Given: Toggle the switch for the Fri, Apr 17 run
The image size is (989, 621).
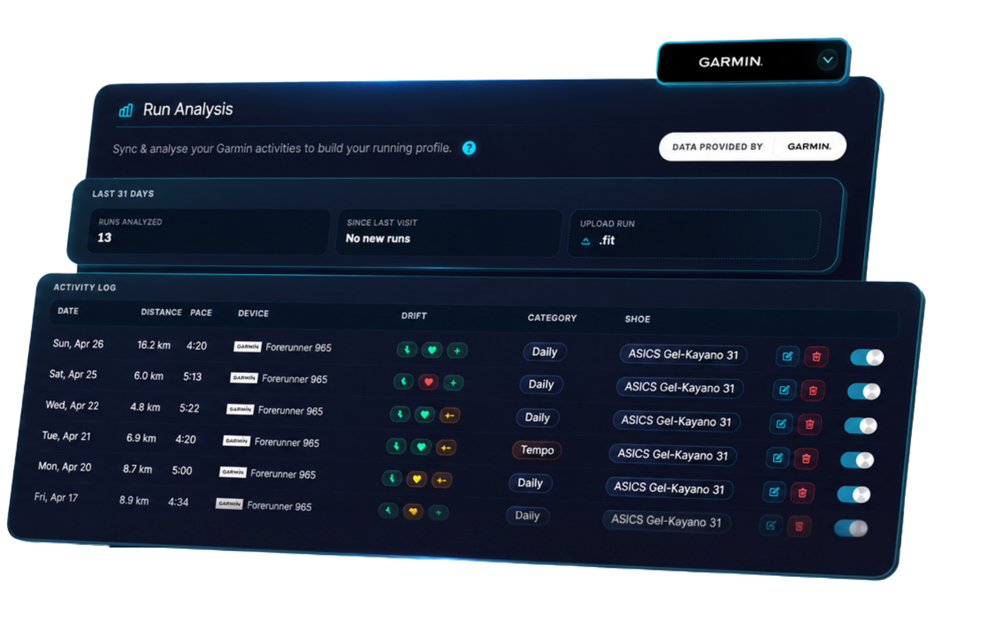Looking at the screenshot, I should click(x=850, y=528).
